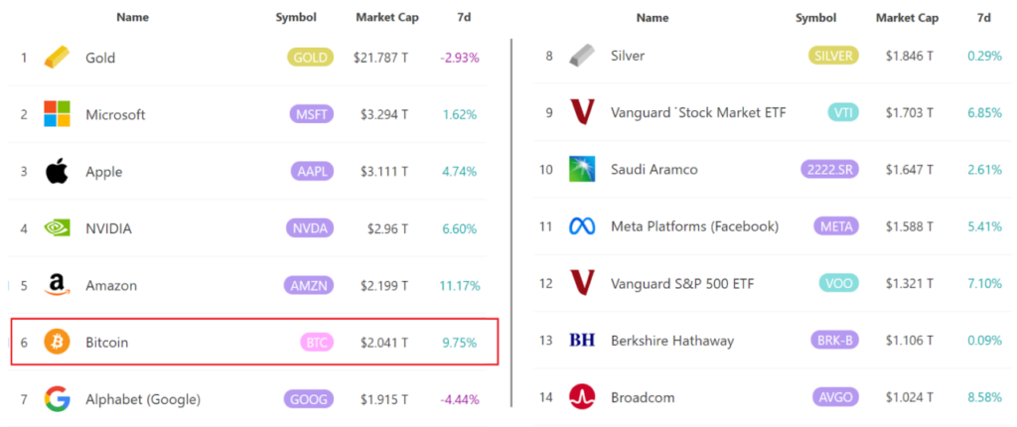This screenshot has height=427, width=1017.
Task: Sort by 7d column in right table
Action: (983, 17)
